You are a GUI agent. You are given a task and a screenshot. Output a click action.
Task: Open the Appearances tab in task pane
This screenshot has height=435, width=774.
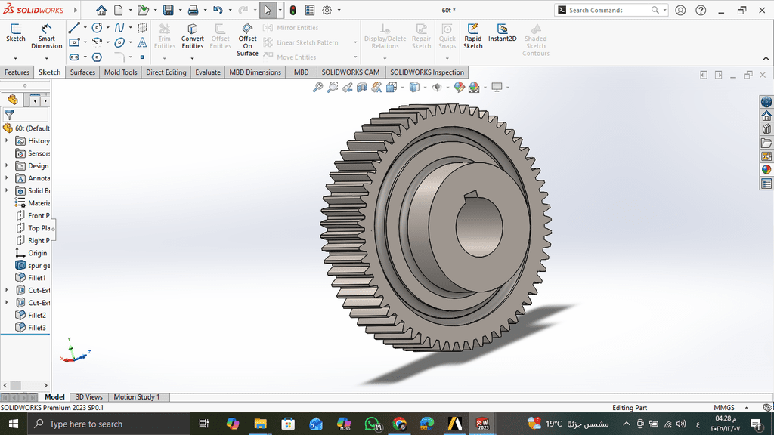tap(766, 170)
